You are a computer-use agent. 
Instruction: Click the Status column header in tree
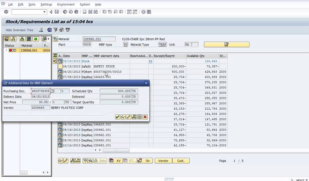tap(12, 46)
